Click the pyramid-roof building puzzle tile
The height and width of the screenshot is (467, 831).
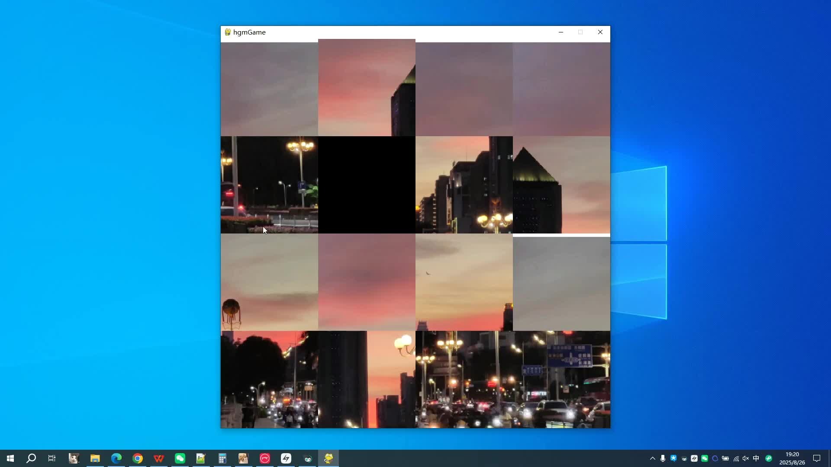coord(561,185)
